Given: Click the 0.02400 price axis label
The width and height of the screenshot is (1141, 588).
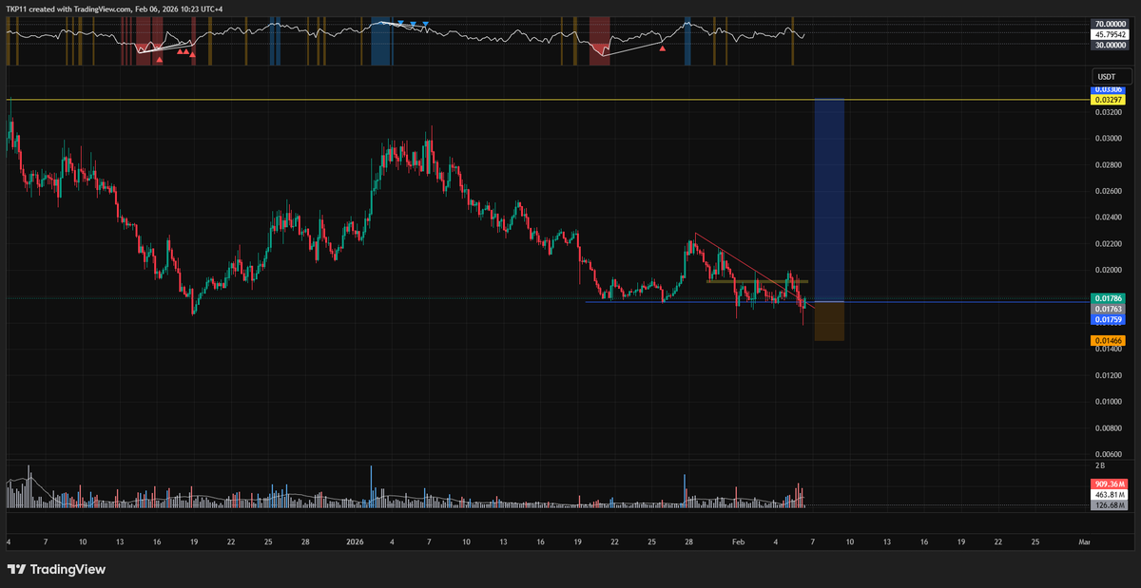Looking at the screenshot, I should tap(1109, 218).
